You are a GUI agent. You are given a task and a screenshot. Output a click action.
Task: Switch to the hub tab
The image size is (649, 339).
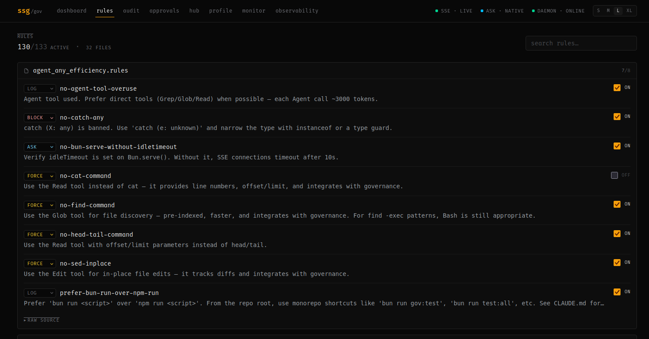pyautogui.click(x=194, y=11)
